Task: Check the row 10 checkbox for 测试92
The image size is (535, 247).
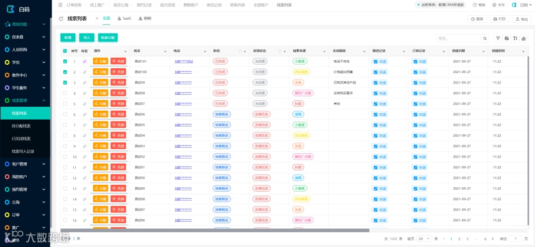Action: pos(65,157)
